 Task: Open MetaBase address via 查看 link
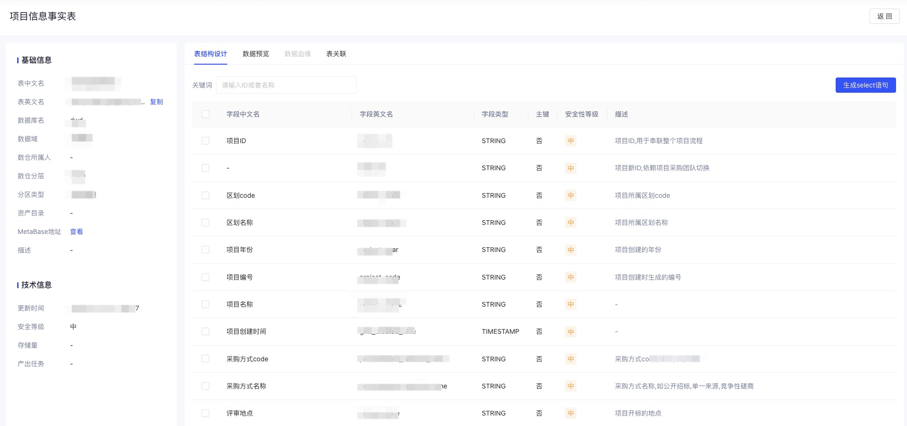[x=77, y=232]
